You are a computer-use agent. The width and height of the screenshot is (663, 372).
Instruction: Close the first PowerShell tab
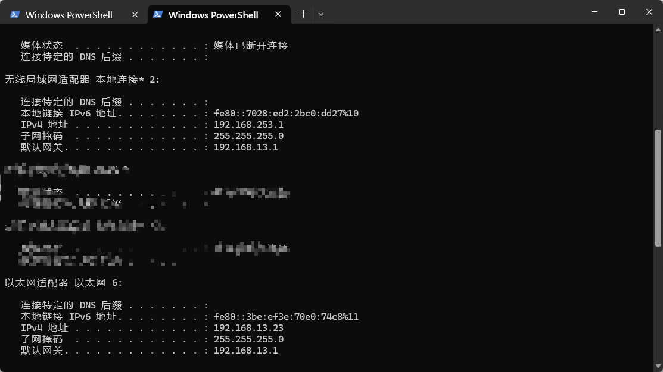pyautogui.click(x=136, y=15)
